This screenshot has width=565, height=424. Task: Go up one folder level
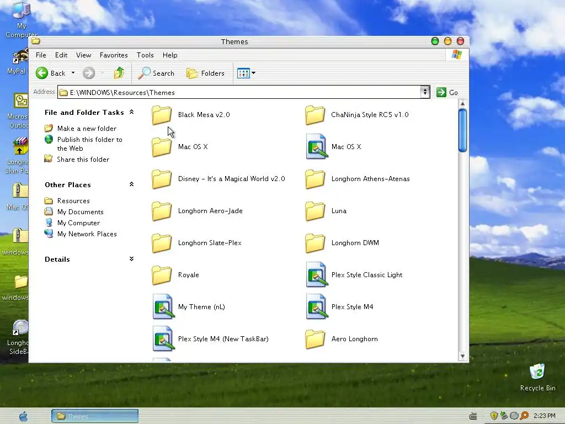click(x=119, y=73)
